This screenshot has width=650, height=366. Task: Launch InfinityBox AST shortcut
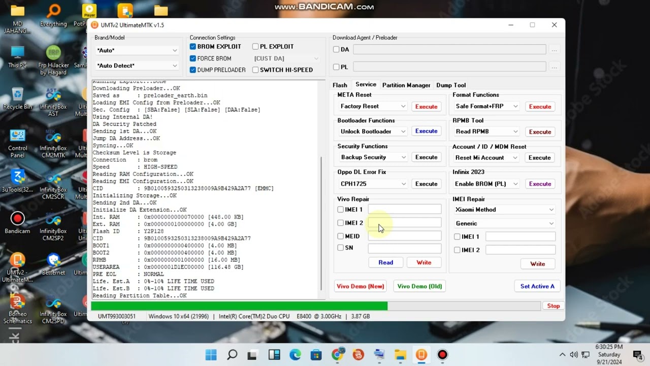[x=53, y=102]
